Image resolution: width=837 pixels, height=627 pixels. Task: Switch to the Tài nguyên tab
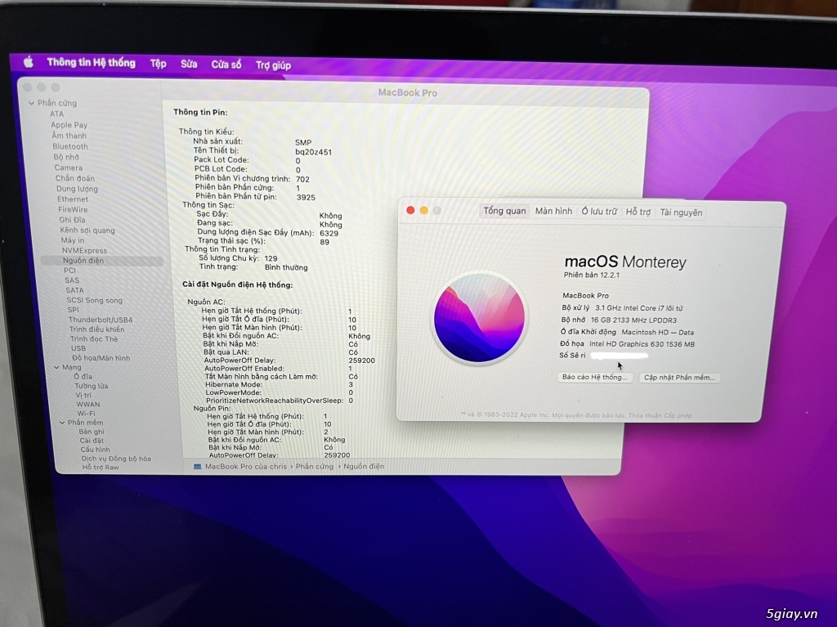(x=681, y=213)
